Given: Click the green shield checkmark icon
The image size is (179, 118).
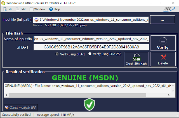Looking at the screenshot, I should click(89, 104).
